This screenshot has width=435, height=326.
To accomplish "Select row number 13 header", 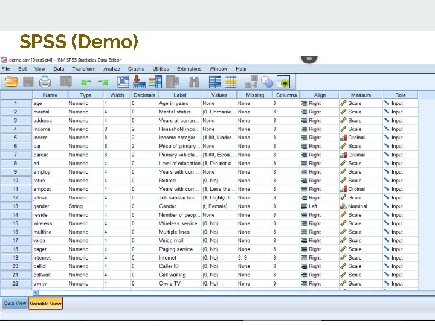I will point(16,206).
